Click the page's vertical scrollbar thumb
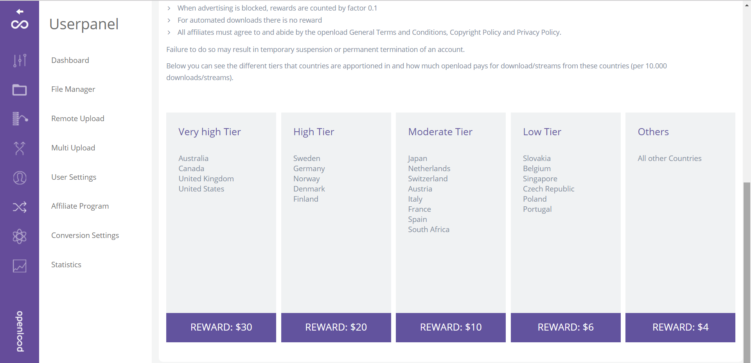Screen dimensions: 751x363 click(x=747, y=272)
